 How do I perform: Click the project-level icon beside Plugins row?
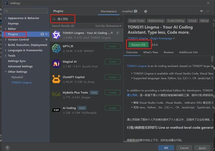46,34
